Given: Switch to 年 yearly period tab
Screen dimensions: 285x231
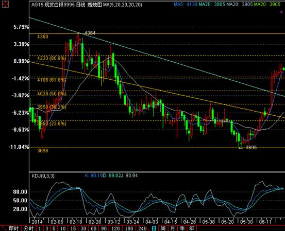Looking at the screenshot, I should [x=191, y=228].
